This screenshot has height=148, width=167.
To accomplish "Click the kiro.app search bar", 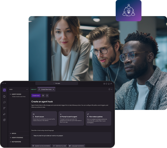I will 57,83.
